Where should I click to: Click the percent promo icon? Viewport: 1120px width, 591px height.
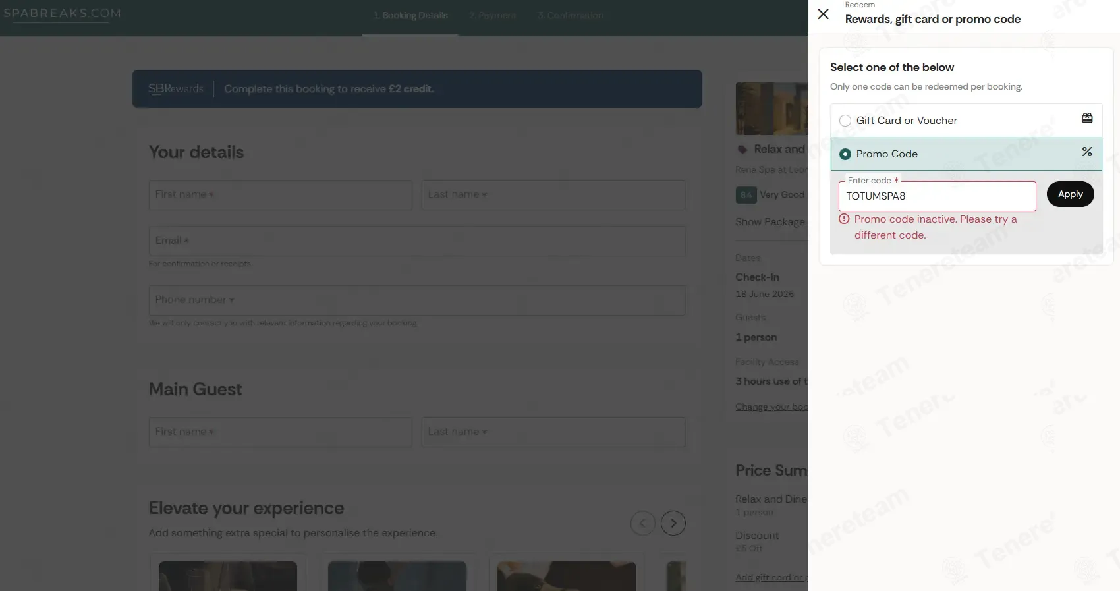point(1087,152)
